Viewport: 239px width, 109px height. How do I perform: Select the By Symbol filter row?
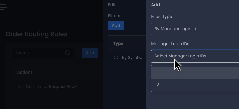[x=127, y=58]
